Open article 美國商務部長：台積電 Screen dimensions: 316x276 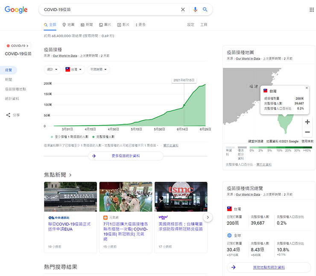[181, 226]
